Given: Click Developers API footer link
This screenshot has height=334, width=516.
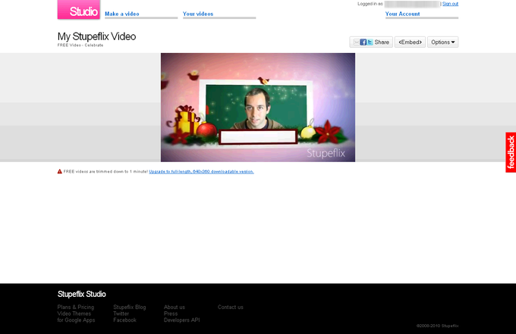Looking at the screenshot, I should point(181,320).
